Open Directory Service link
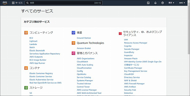The height and width of the screenshot is (96, 190). point(132,77)
